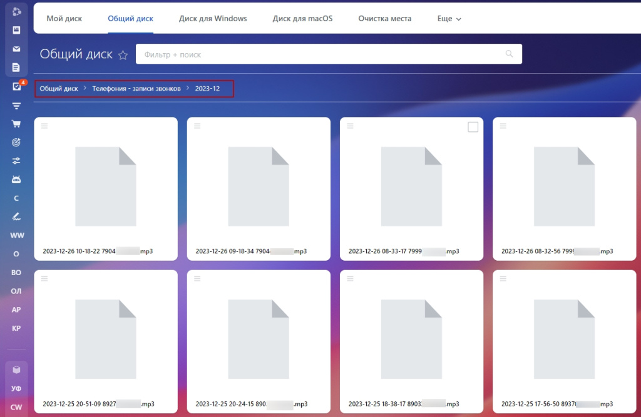641x417 pixels.
Task: Click the shopping cart sidebar icon
Action: 16,124
